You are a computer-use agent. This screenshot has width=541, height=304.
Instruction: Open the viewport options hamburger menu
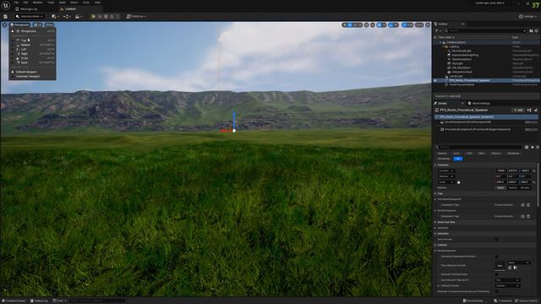pos(4,24)
